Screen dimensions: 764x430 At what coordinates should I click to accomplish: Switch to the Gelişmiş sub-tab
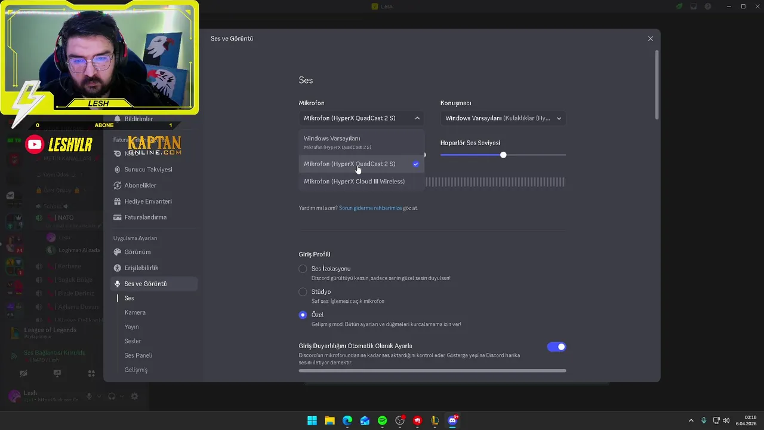click(x=135, y=370)
